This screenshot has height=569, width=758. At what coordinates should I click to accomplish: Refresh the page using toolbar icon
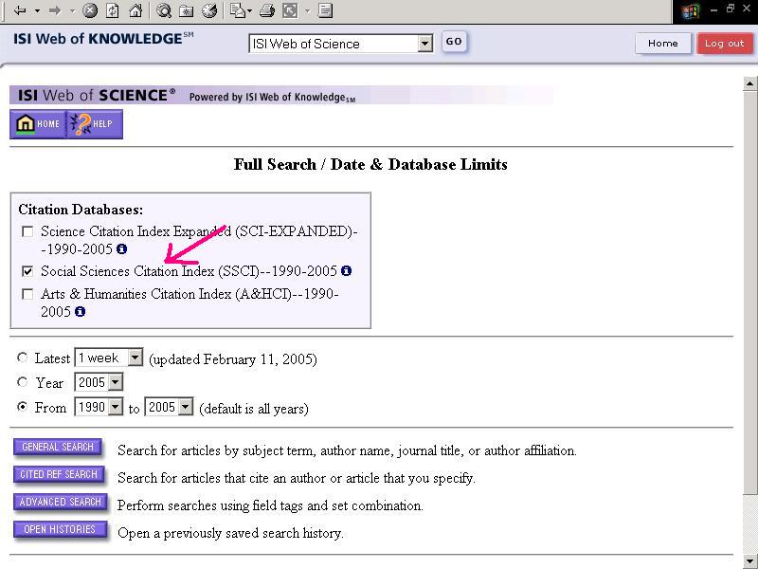coord(113,11)
